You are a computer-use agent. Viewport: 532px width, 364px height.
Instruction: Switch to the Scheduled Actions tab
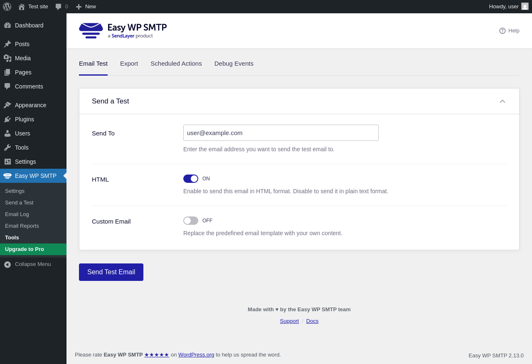176,64
